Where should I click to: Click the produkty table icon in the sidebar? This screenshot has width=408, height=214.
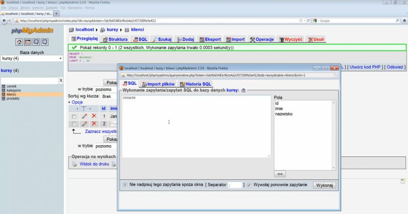3,98
